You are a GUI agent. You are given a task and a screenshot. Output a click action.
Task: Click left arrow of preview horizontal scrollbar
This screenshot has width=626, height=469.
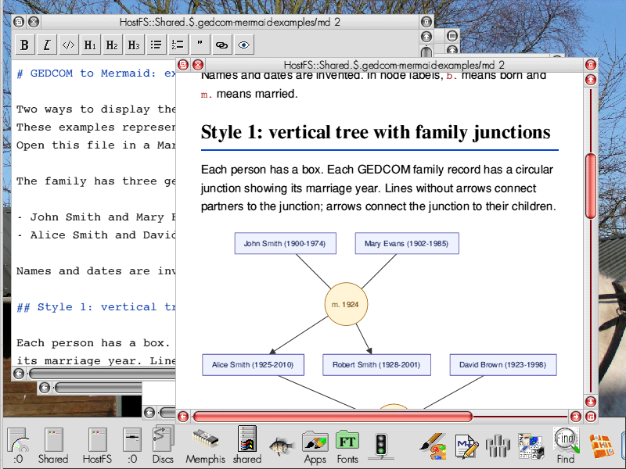pos(183,417)
